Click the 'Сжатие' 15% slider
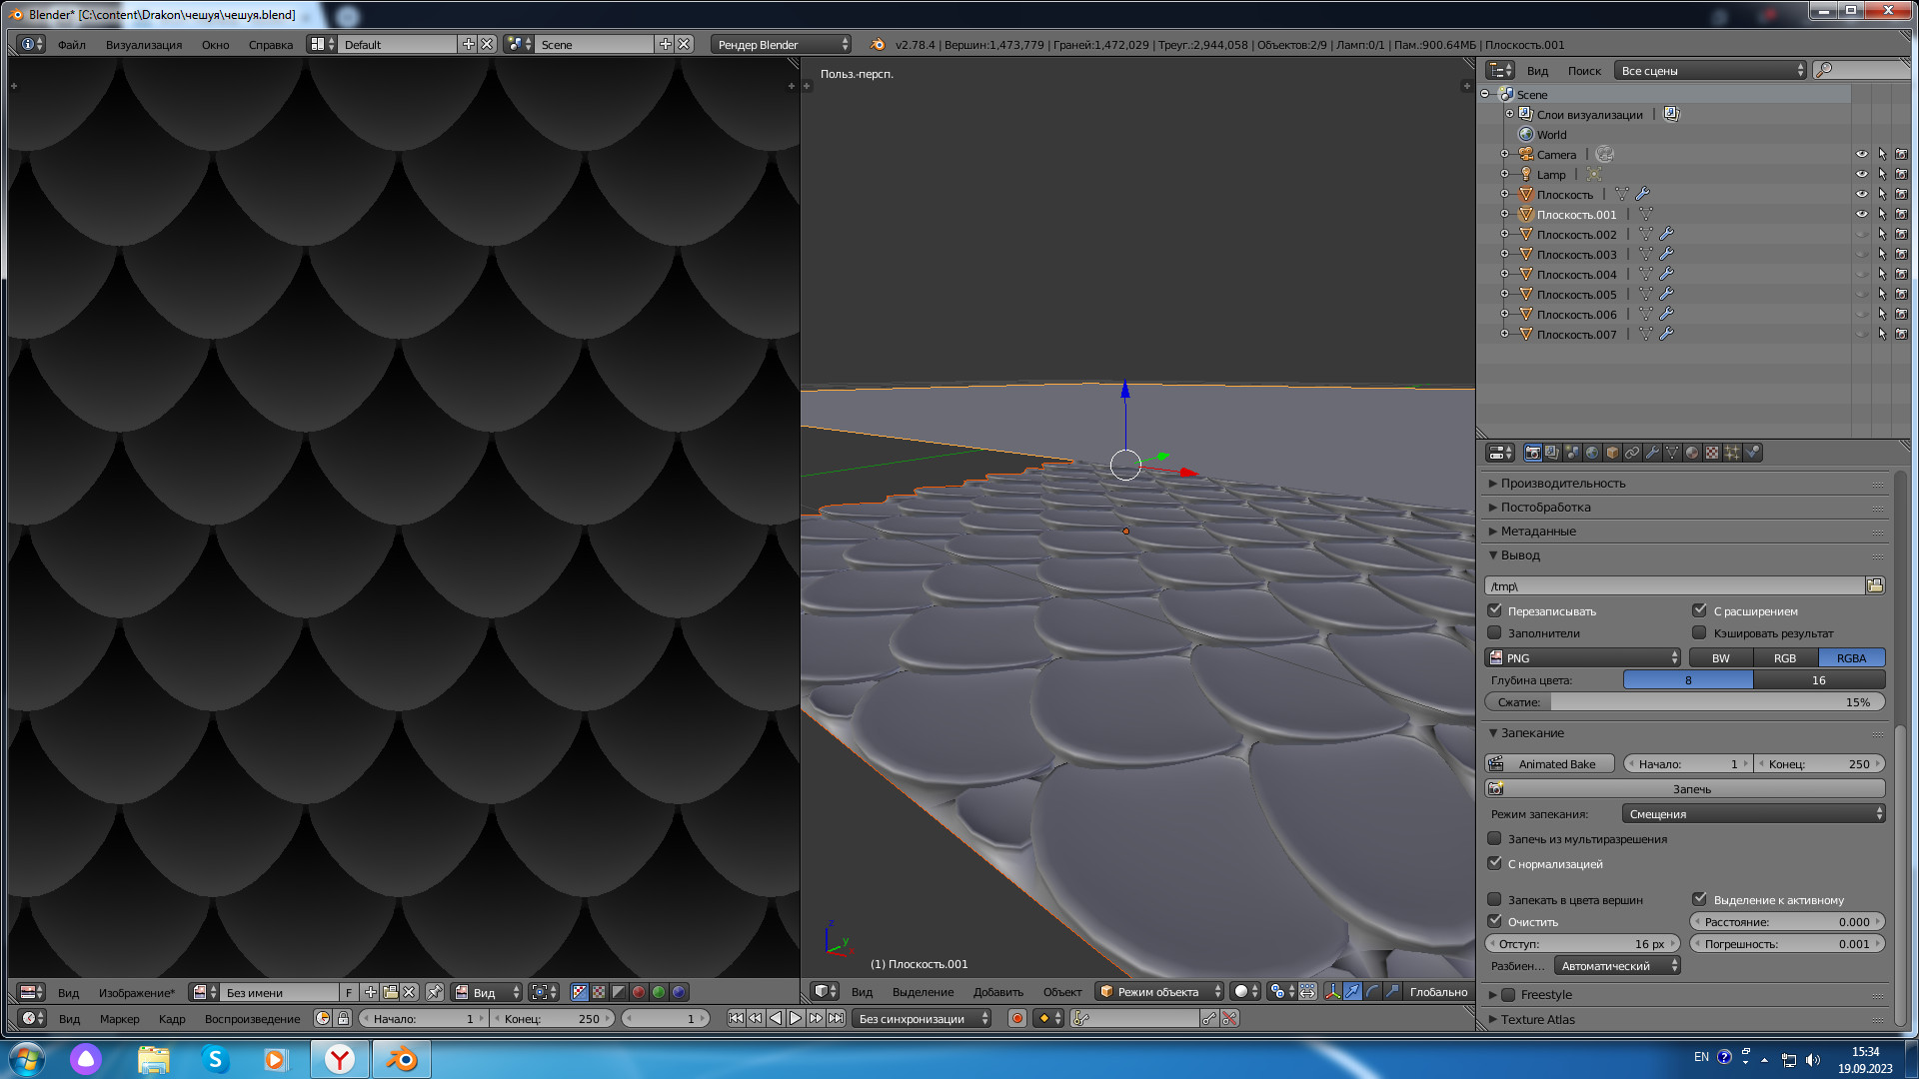1919x1079 pixels. point(1685,701)
